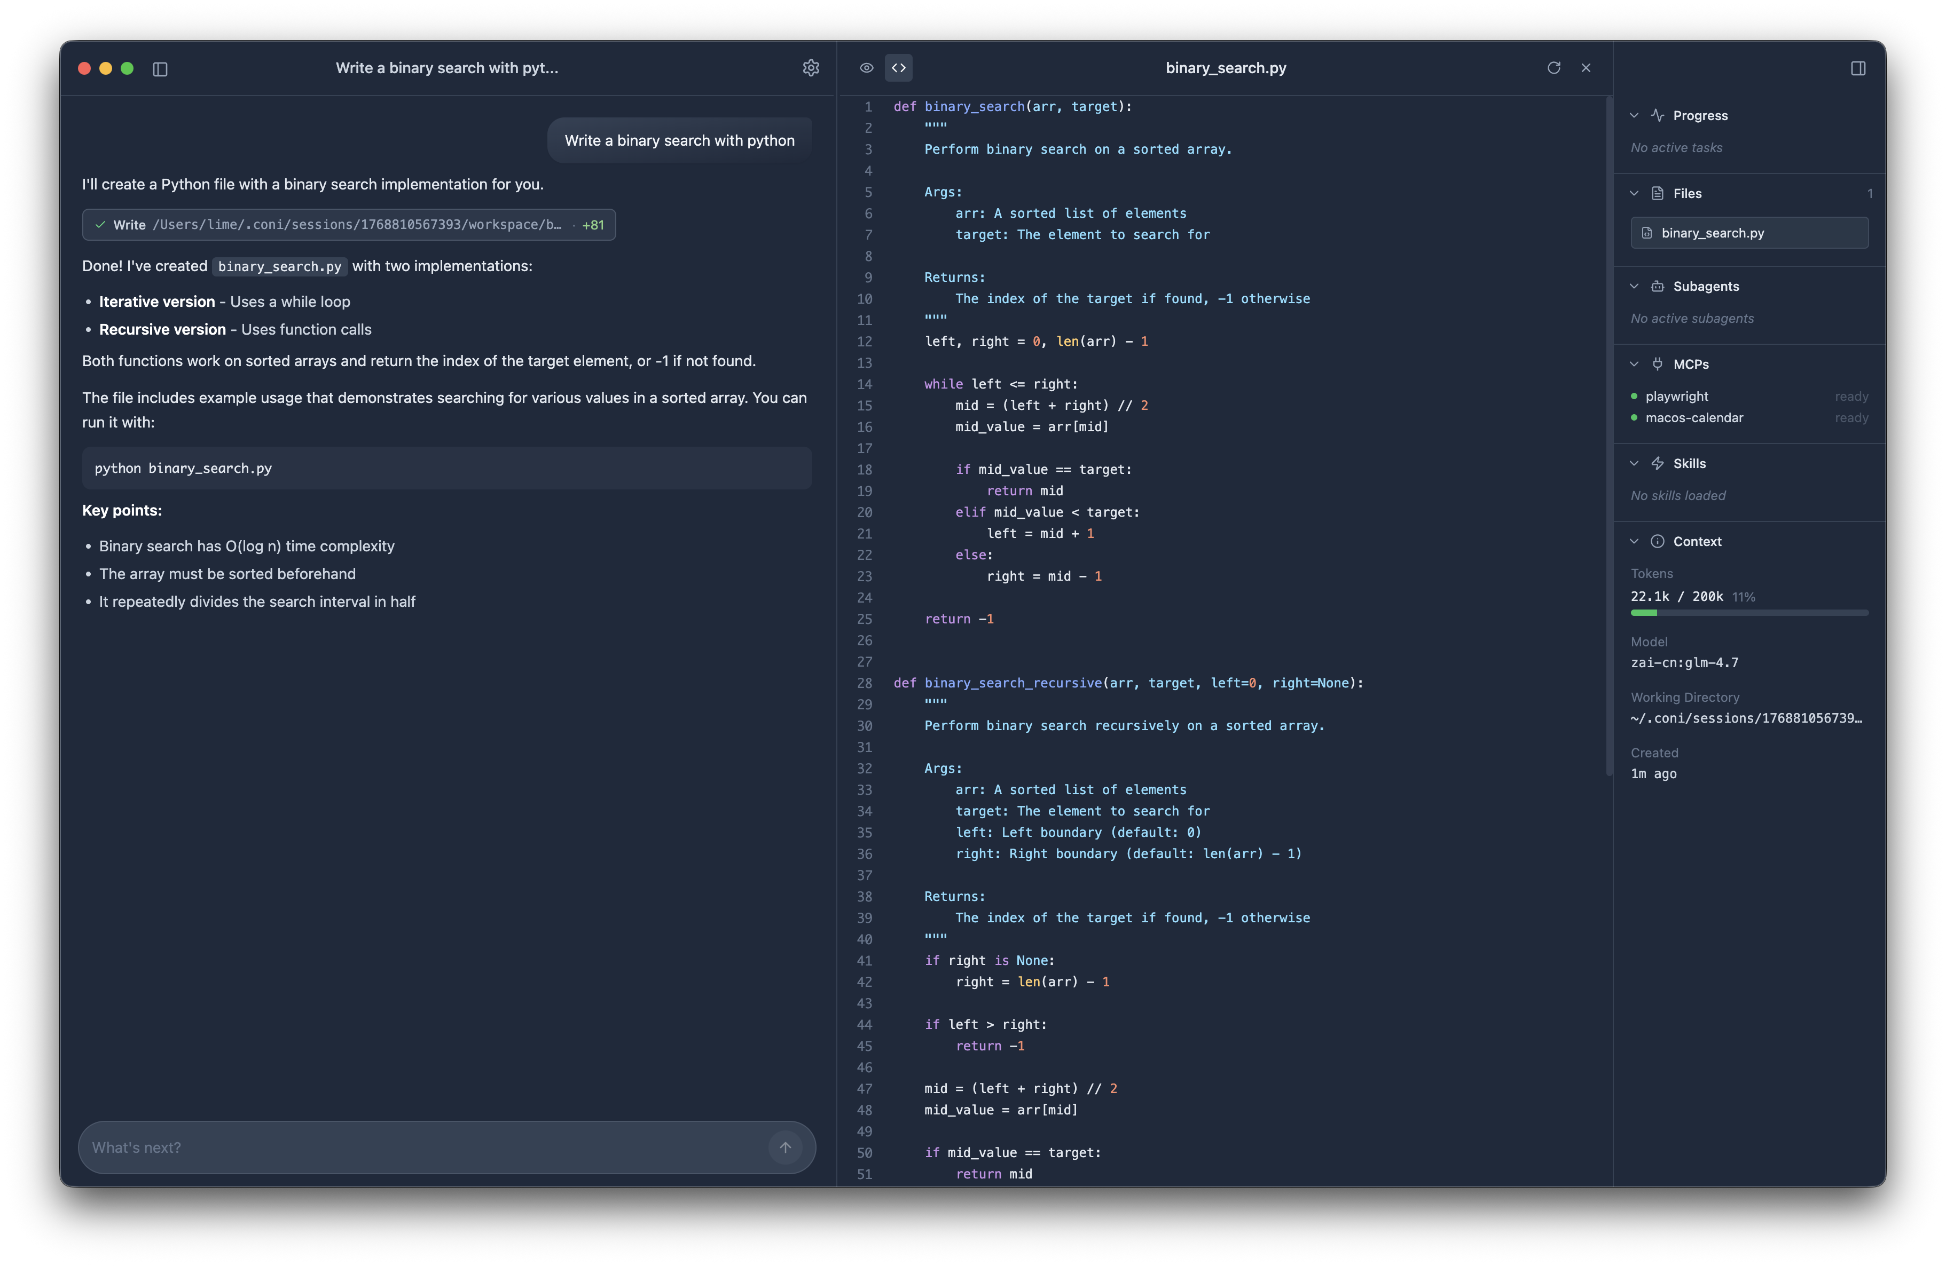The image size is (1946, 1266).
Task: Open settings via the gear icon
Action: 810,68
